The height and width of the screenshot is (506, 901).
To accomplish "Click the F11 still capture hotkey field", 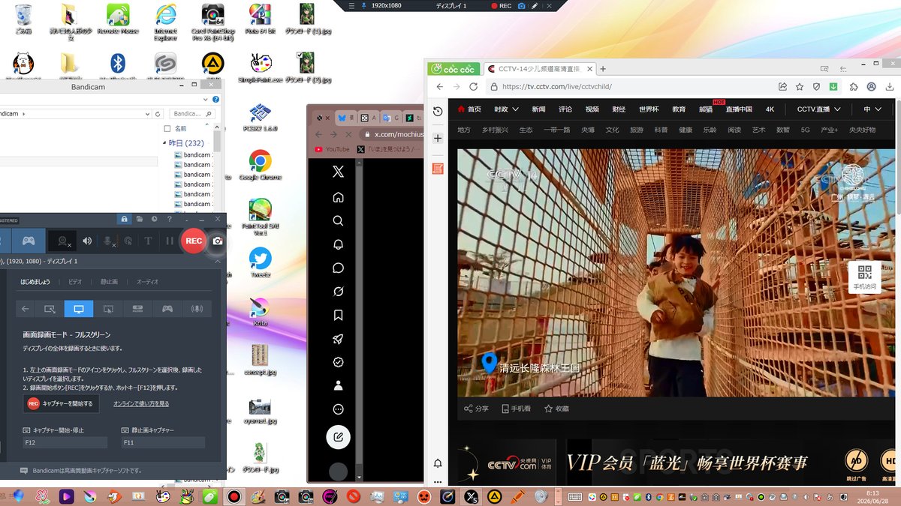I will [x=163, y=442].
